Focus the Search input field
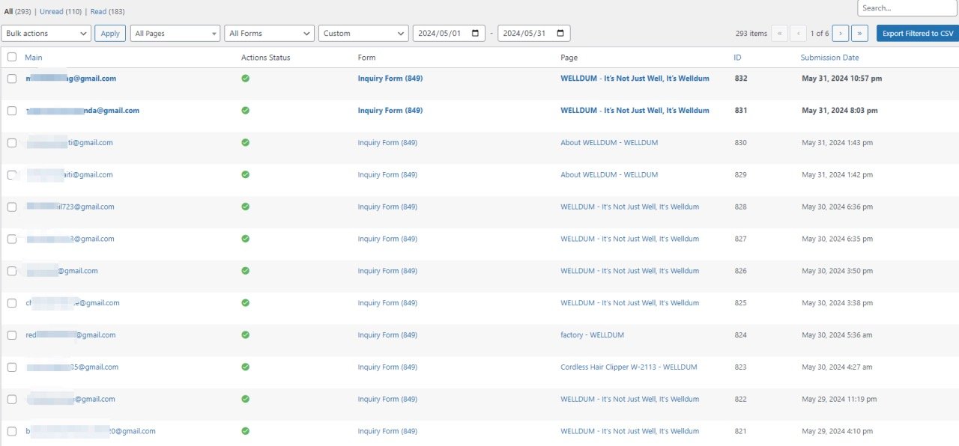The image size is (959, 446). [x=907, y=8]
